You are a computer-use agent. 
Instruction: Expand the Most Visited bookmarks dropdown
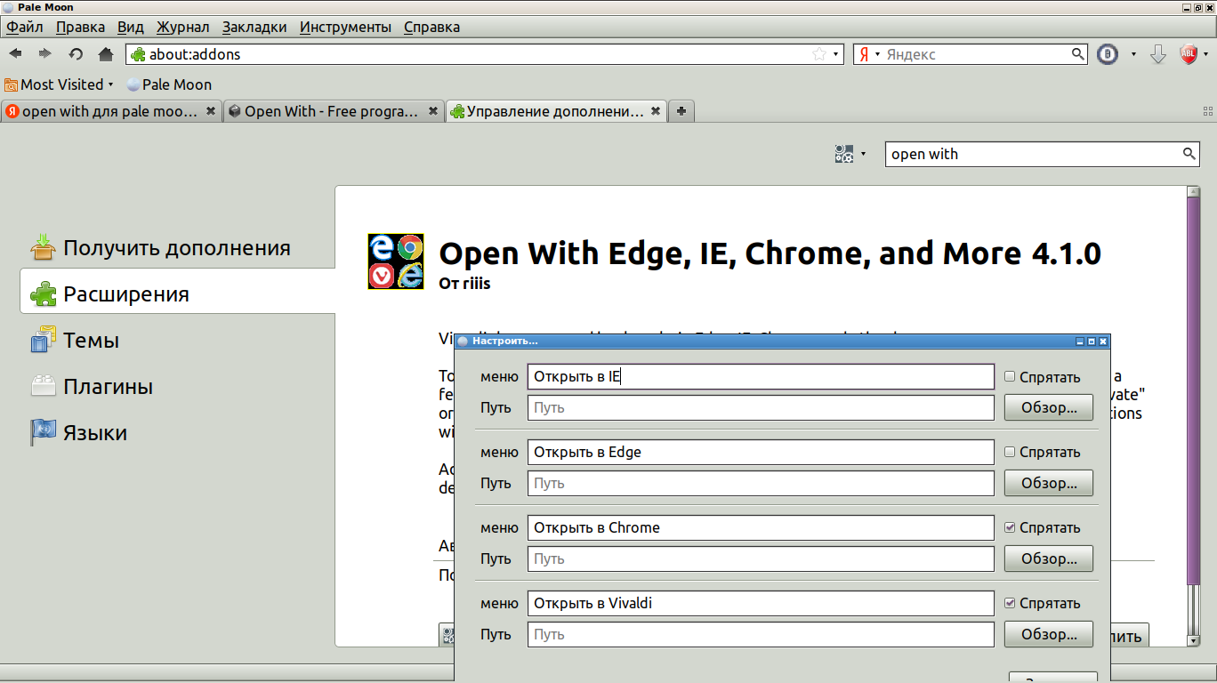[x=110, y=85]
